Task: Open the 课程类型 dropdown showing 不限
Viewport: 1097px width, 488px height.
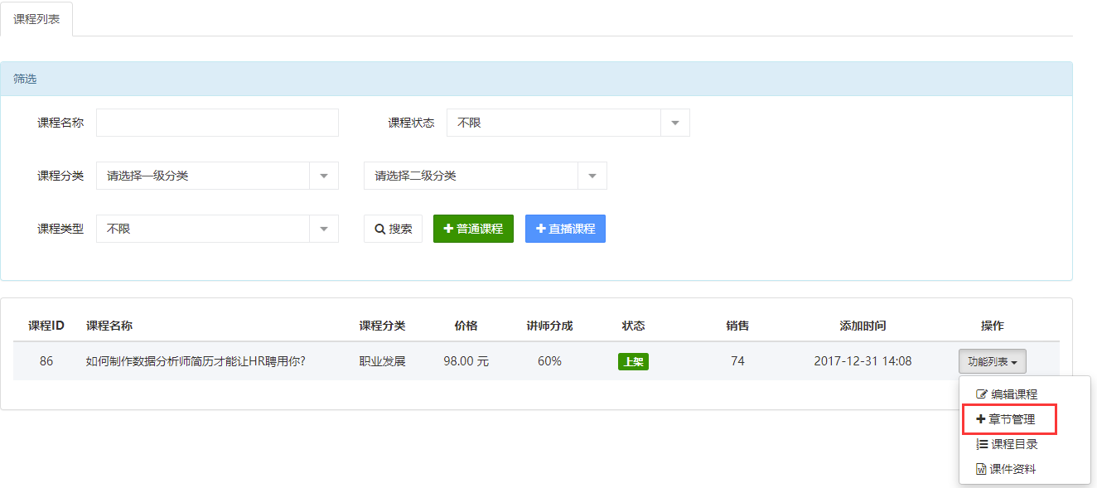Action: 217,229
